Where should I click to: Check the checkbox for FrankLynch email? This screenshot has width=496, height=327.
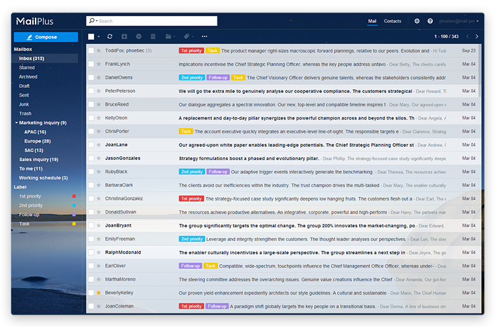point(91,64)
